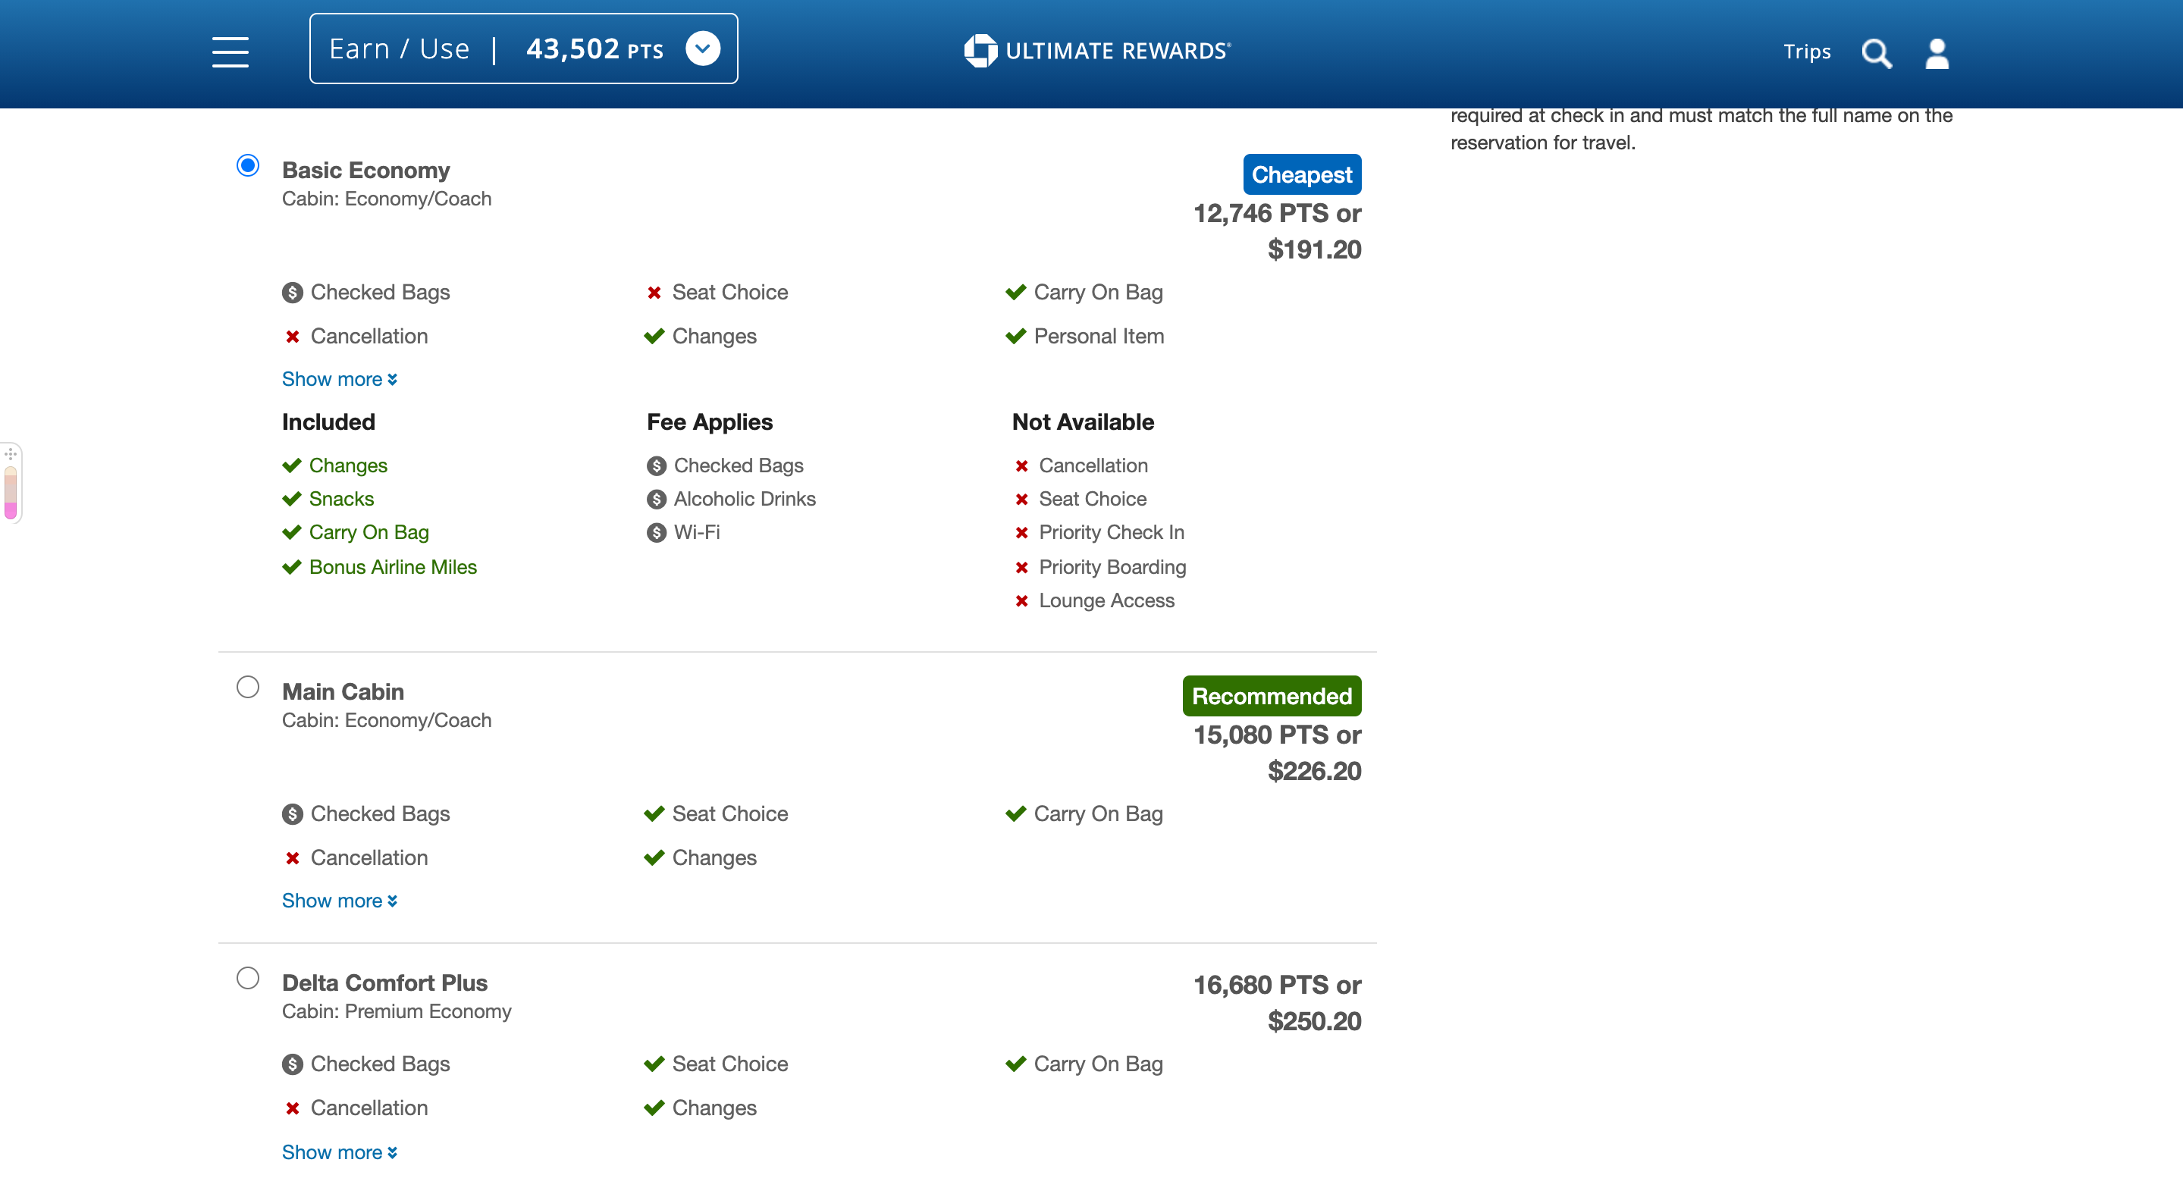Click the Ultimate Rewards logo
This screenshot has height=1194, width=2183.
click(x=1097, y=51)
